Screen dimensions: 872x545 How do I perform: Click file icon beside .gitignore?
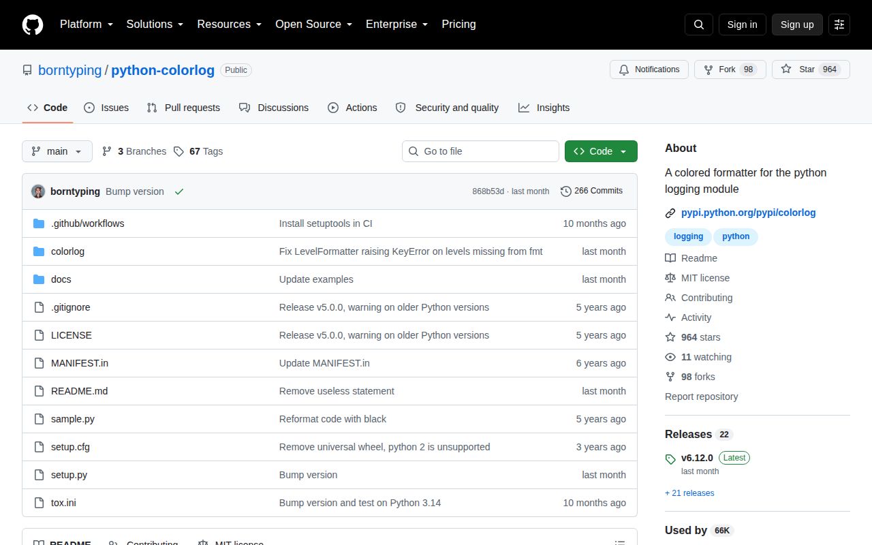pos(39,307)
